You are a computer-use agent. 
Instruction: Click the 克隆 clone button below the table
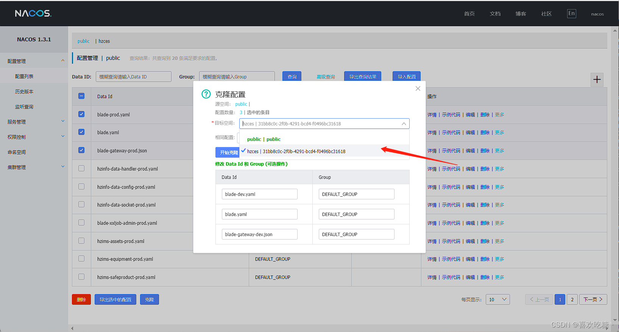[150, 299]
